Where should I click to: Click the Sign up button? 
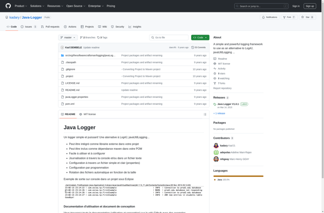click(309, 6)
